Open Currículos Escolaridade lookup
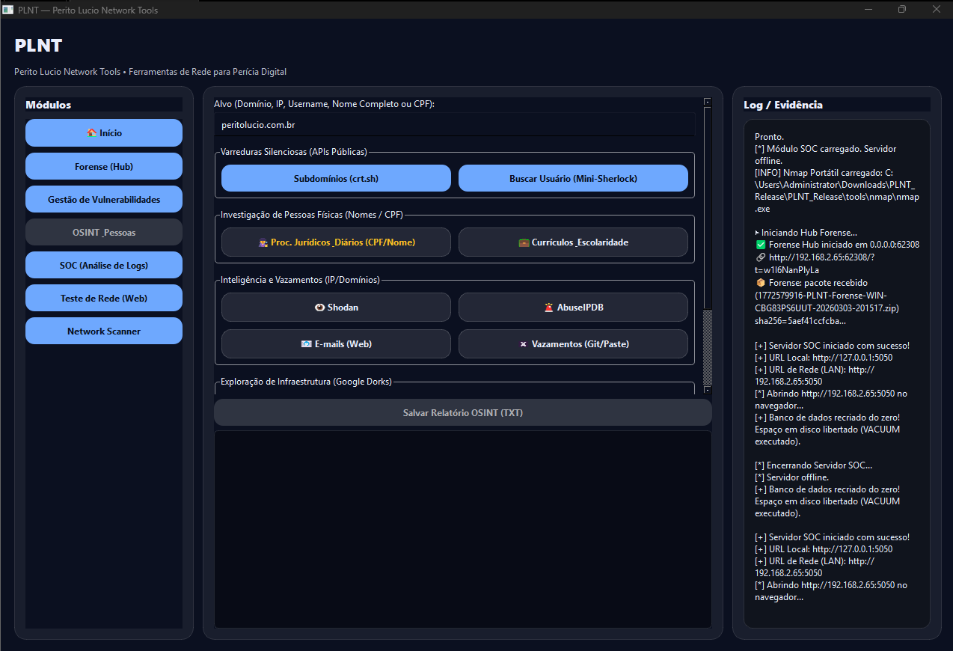Viewport: 953px width, 651px height. [x=573, y=242]
